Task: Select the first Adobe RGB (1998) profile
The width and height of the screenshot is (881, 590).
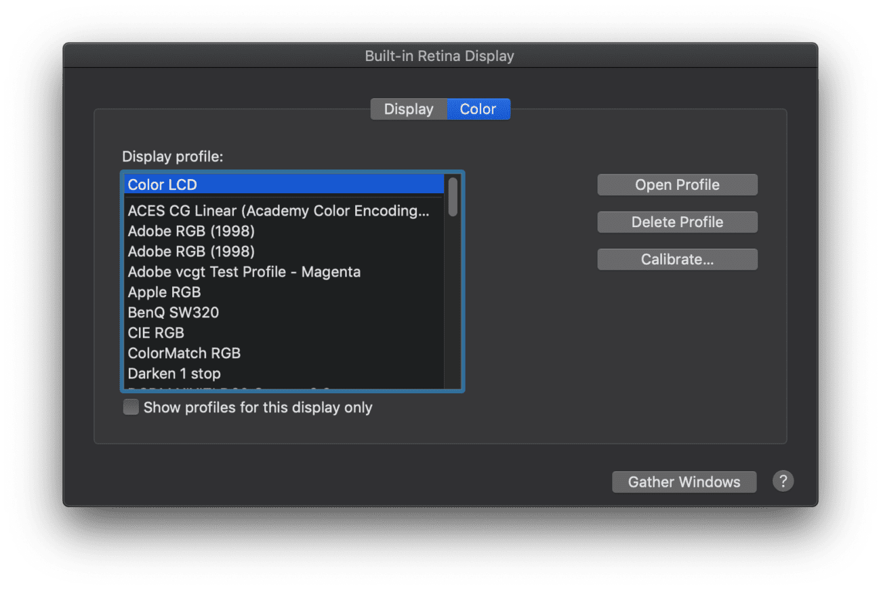Action: 271,231
